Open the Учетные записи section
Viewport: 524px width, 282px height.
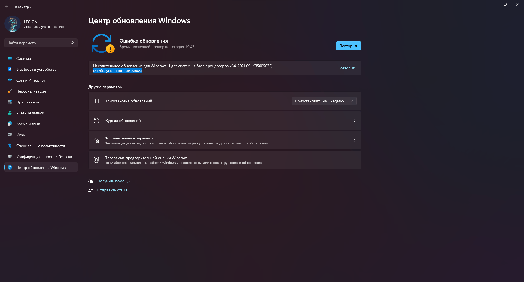click(41, 113)
